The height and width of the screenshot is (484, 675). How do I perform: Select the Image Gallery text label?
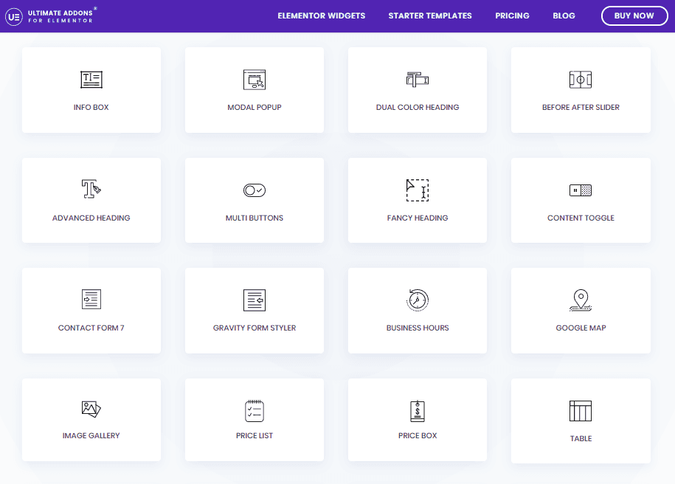[91, 435]
